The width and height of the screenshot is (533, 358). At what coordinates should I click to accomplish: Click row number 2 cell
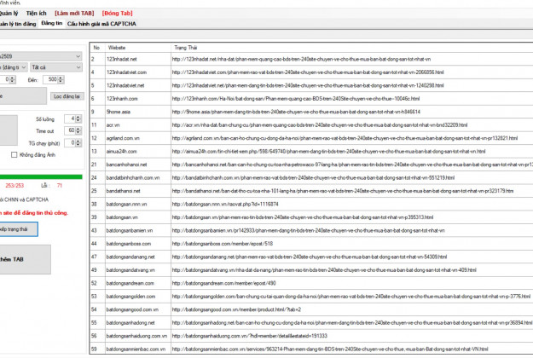pyautogui.click(x=97, y=59)
